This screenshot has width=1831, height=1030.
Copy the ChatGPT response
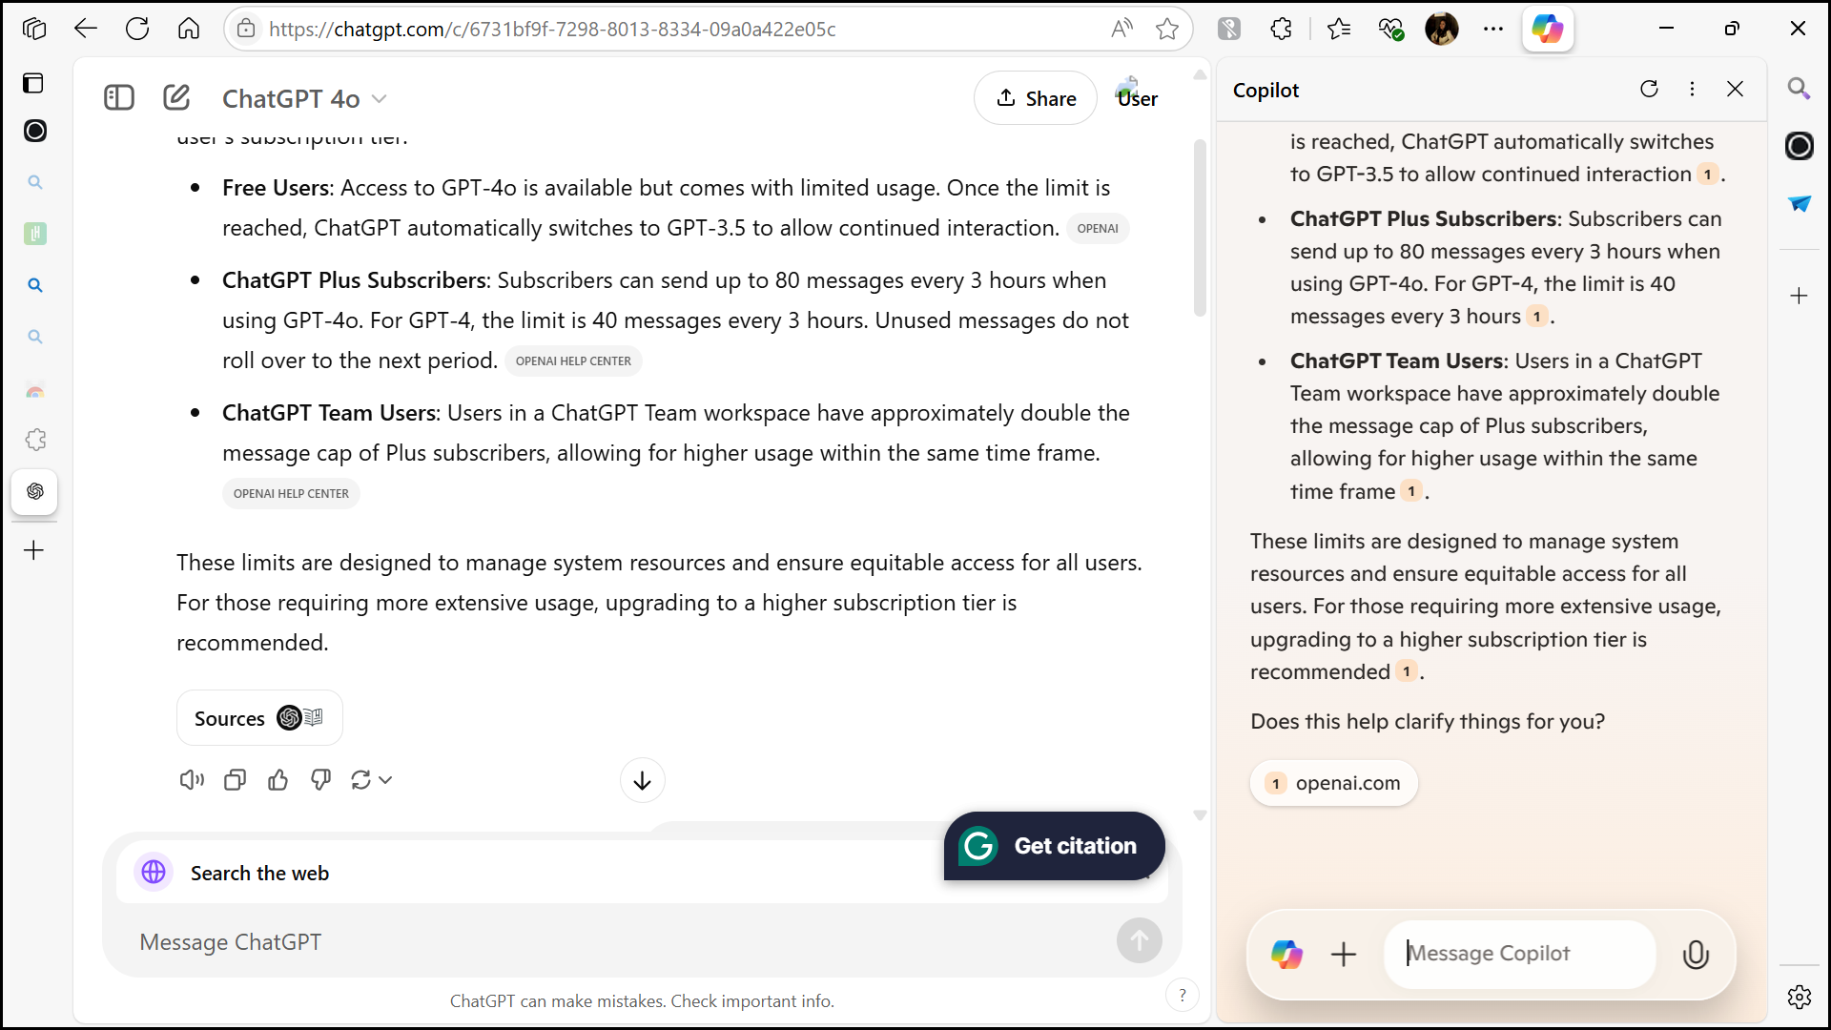coord(235,780)
